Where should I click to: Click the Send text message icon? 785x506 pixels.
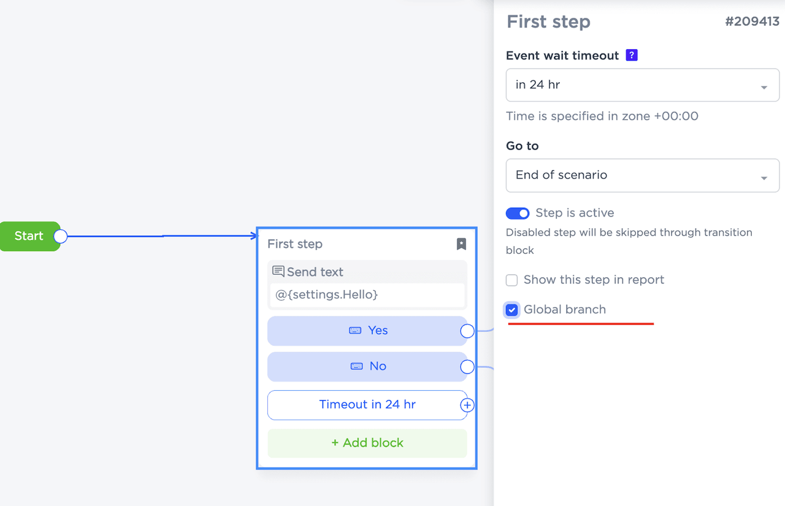278,272
